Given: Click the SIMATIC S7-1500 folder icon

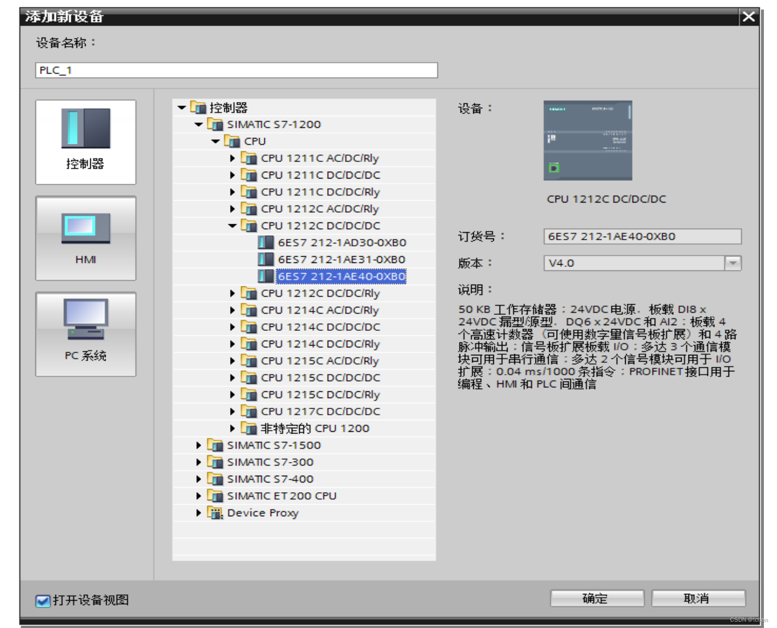Looking at the screenshot, I should (215, 445).
